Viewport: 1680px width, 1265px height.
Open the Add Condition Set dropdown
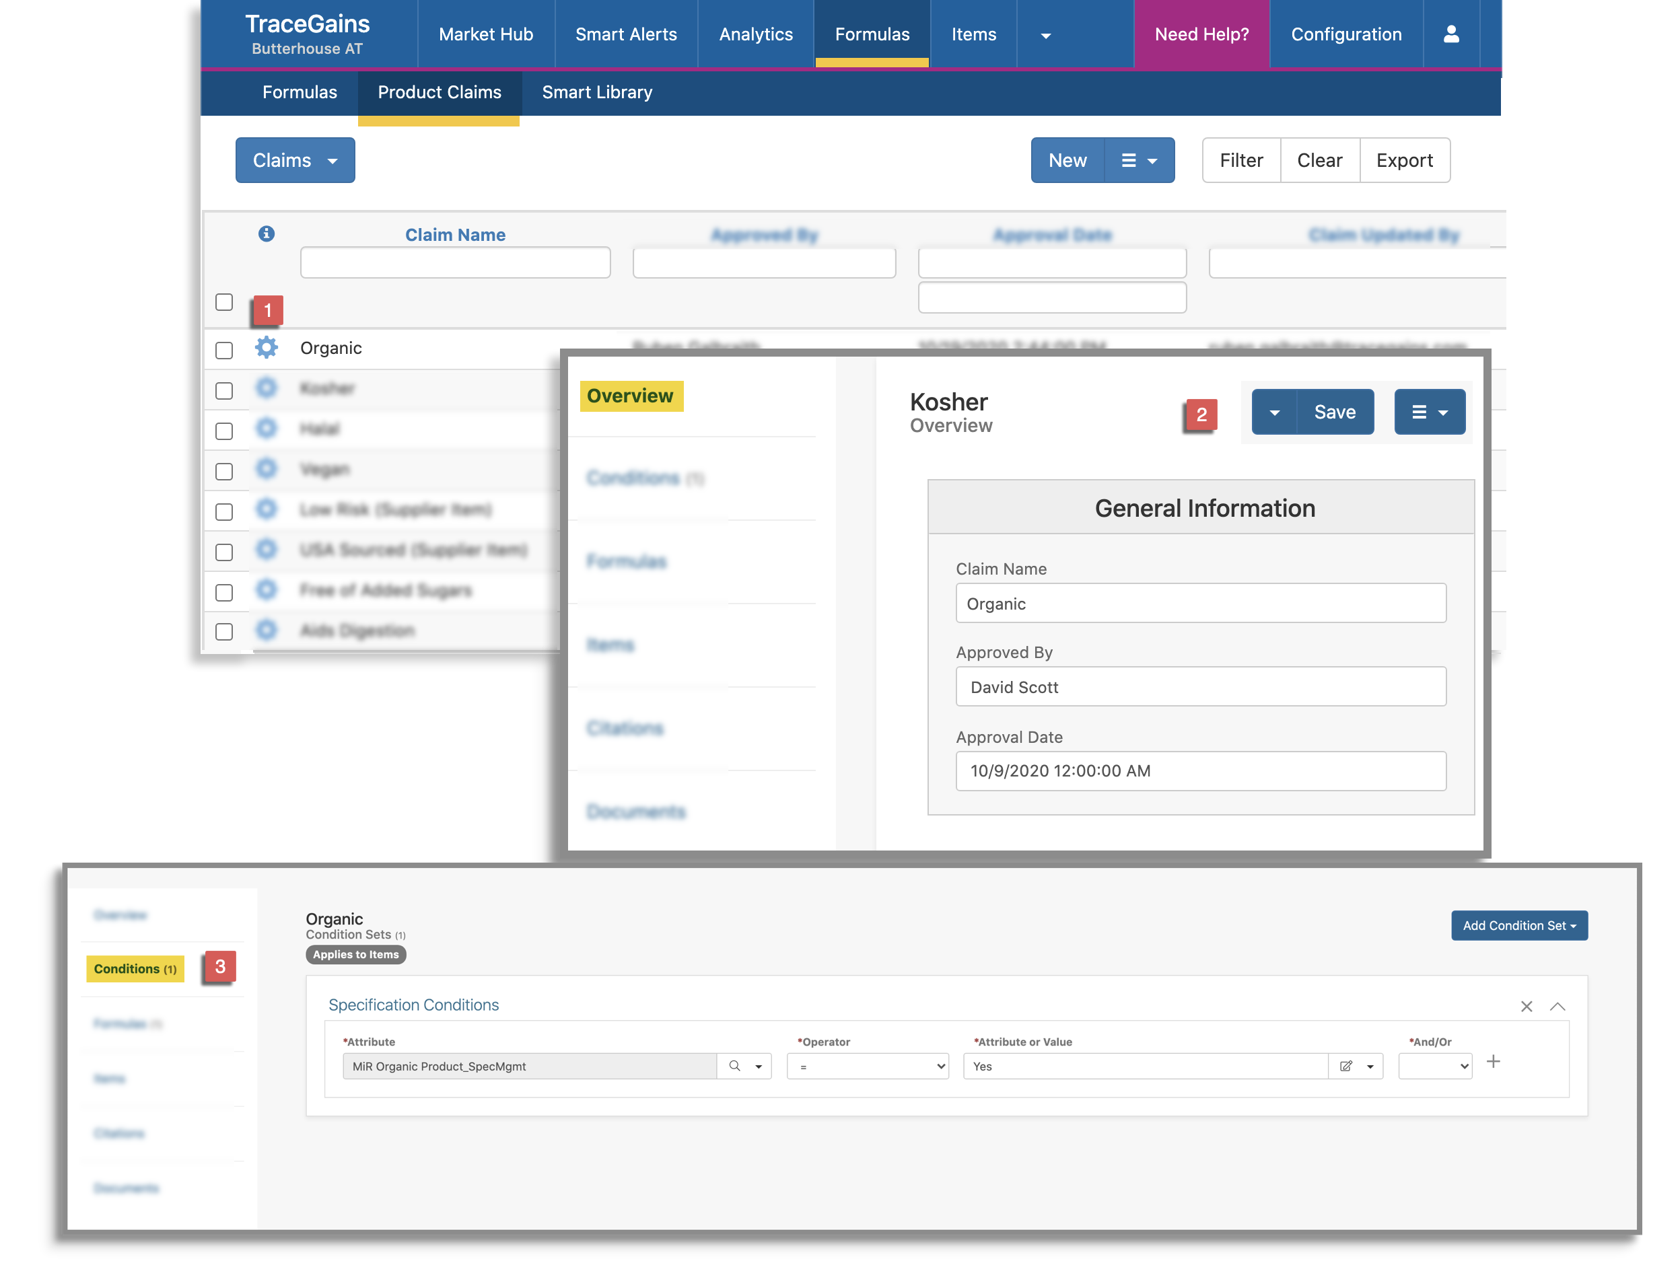[x=1519, y=926]
